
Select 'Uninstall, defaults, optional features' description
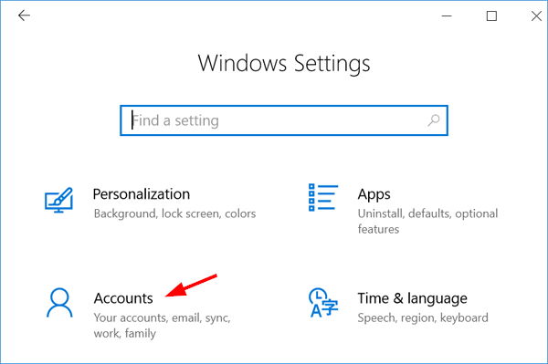(427, 222)
